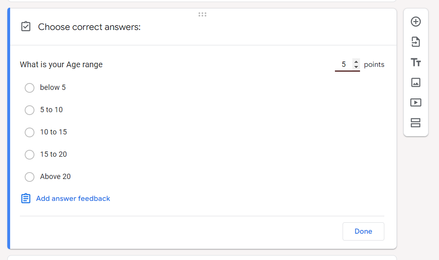Select "Above 20" radio button
Screen dimensions: 439x260
30,177
